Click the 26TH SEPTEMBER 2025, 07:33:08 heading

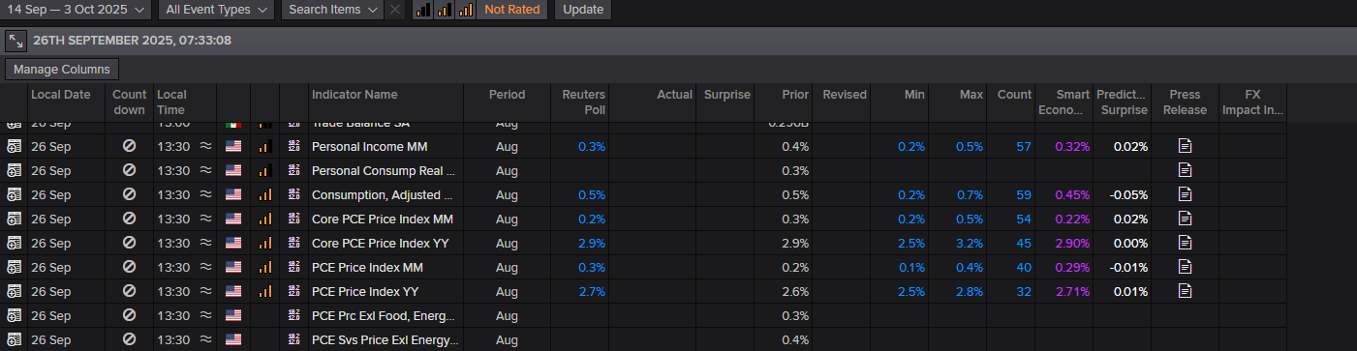132,41
